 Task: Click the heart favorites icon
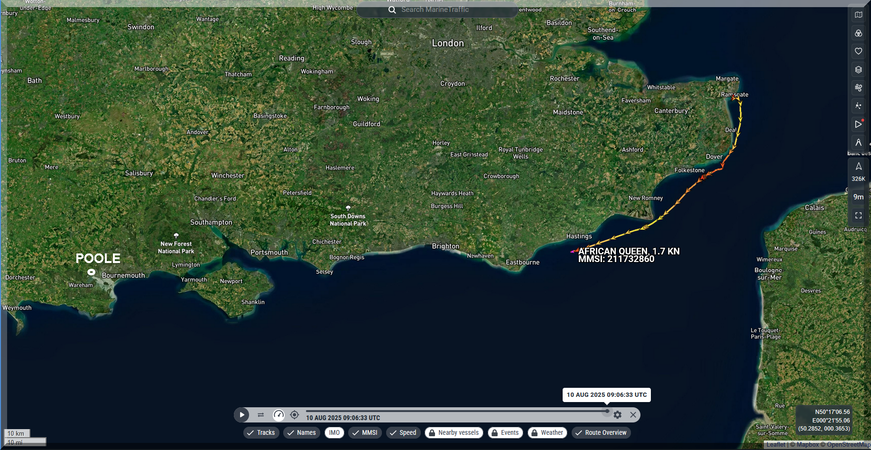[858, 51]
